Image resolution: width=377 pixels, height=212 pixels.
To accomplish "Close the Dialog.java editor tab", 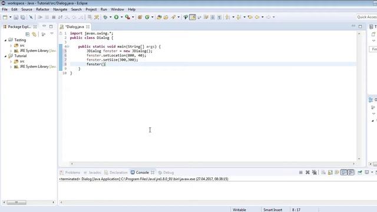I will point(88,26).
